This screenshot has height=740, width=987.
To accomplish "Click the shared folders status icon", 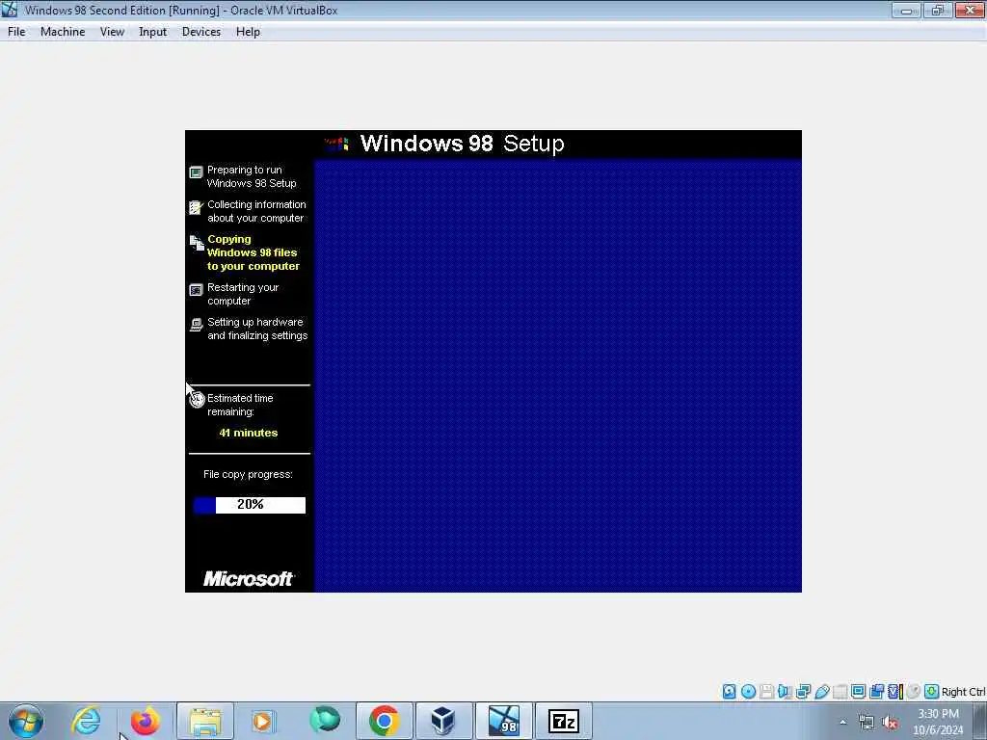I will 840,692.
